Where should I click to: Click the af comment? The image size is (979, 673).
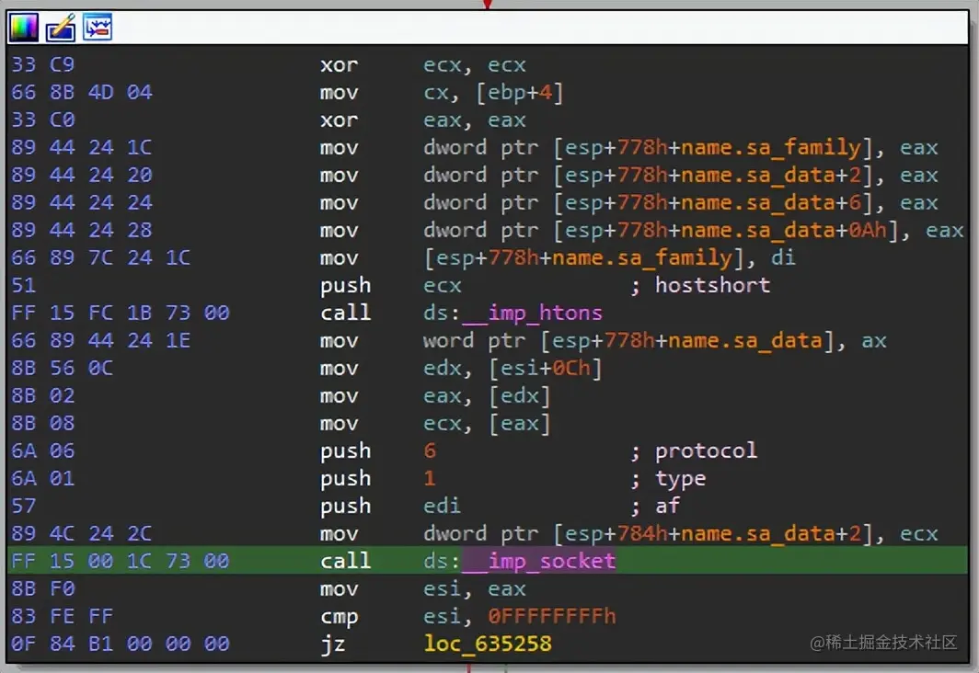[667, 506]
